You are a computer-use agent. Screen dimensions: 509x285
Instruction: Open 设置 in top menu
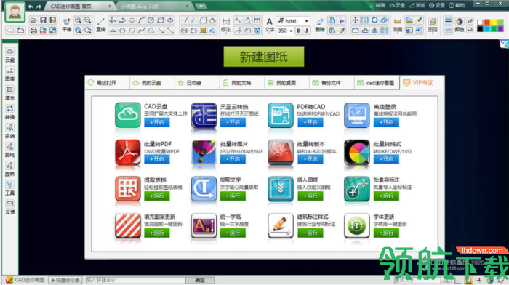[x=436, y=5]
